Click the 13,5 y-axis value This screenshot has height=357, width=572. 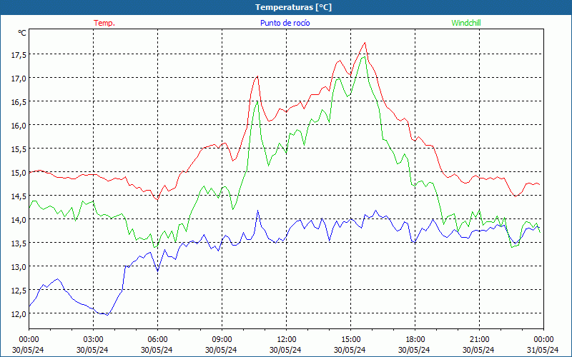tap(19, 243)
